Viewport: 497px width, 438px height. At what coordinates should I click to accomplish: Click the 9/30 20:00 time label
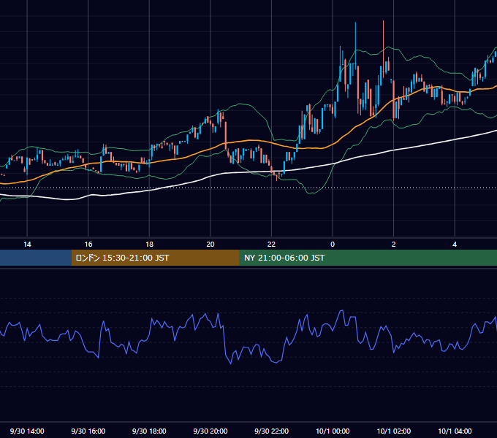tap(210, 431)
